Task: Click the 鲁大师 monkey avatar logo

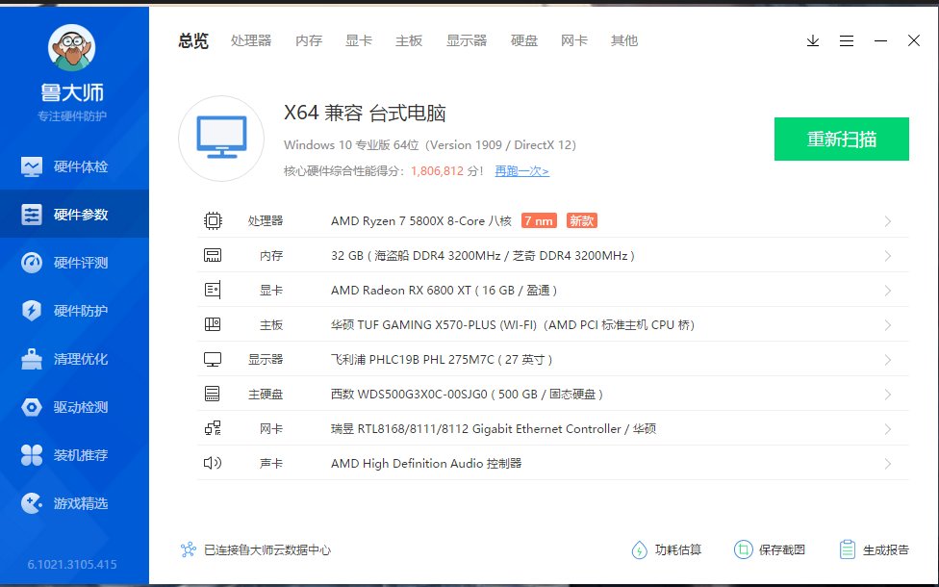Action: coord(72,48)
